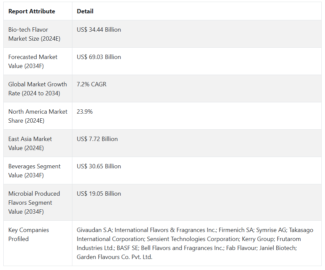Screen dimensions: 325x270
Task: Click the US$ 19.05 Billion value
Action: point(99,194)
